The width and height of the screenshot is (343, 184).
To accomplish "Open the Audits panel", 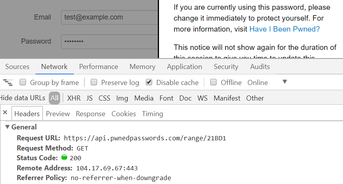I will point(260,67).
